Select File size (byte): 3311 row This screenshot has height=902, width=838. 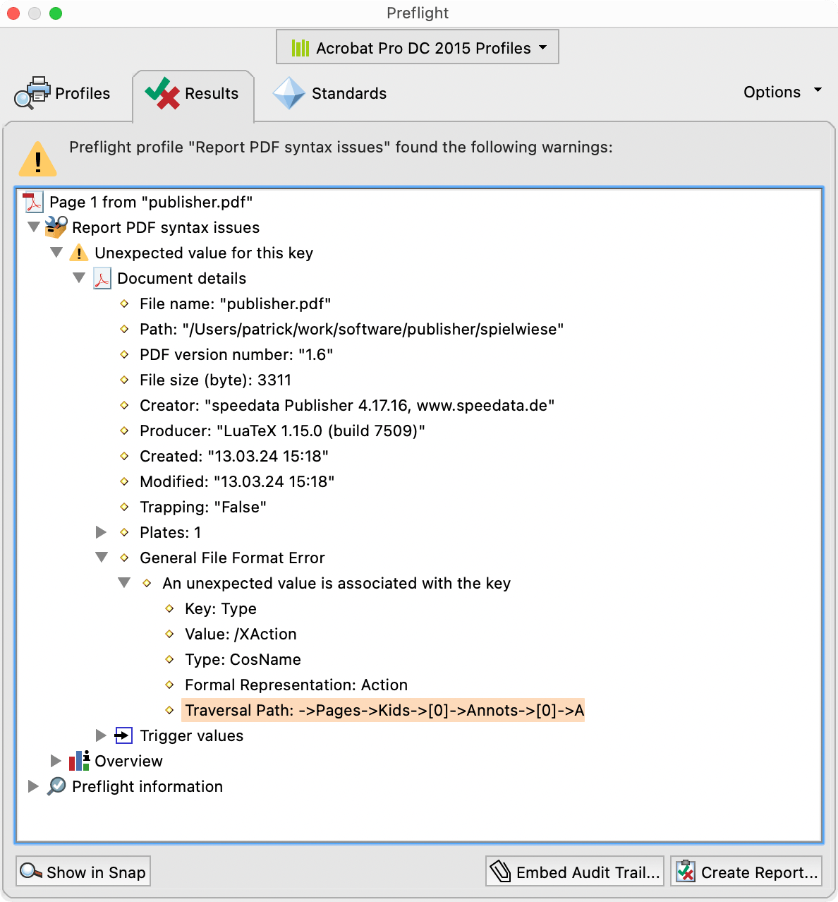pyautogui.click(x=215, y=380)
